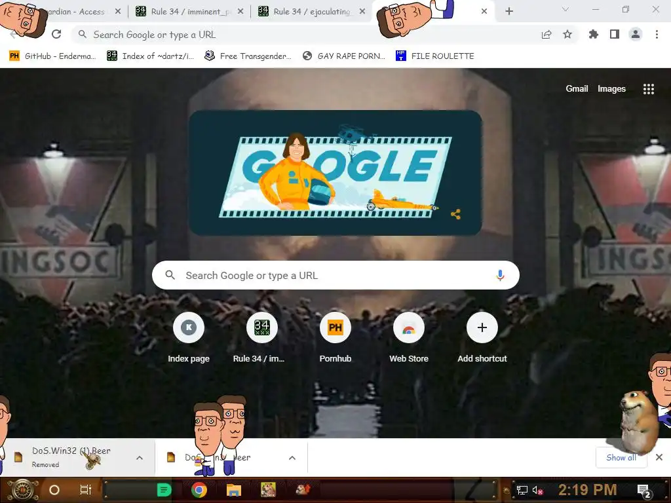Expand options for the second download item
The image size is (671, 503).
[x=292, y=458]
